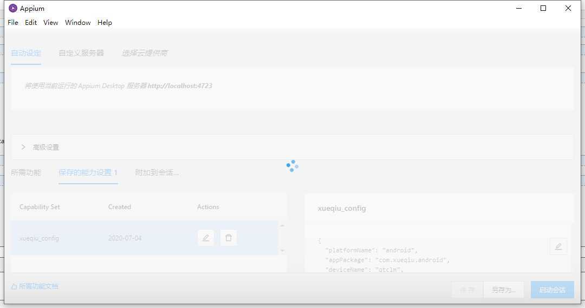Click the trash delete icon for xueqiu_config row
This screenshot has width=585, height=308.
229,238
